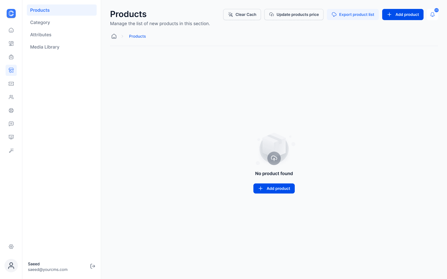447x279 pixels.
Task: Open the second sidebar icon below home
Action: pyautogui.click(x=11, y=44)
